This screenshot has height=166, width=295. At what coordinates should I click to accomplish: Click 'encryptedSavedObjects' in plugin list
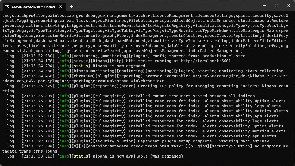[180, 21]
